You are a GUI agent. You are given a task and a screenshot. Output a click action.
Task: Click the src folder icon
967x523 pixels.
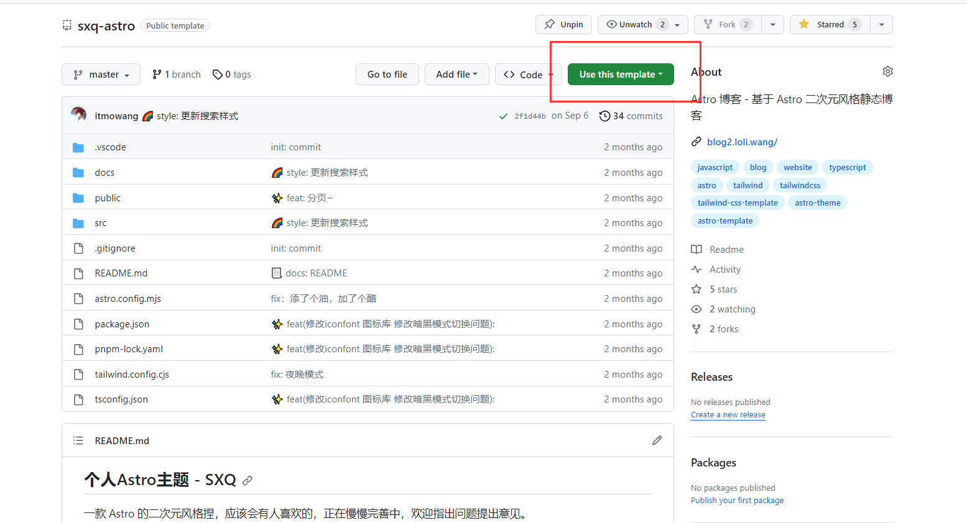[78, 223]
